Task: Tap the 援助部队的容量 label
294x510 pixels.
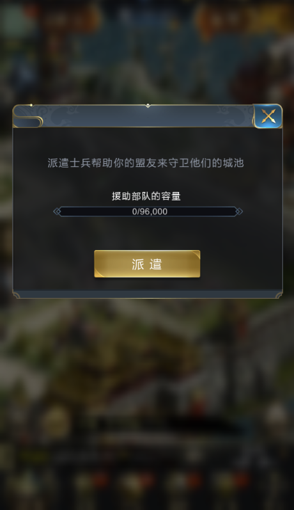Action: click(x=146, y=196)
